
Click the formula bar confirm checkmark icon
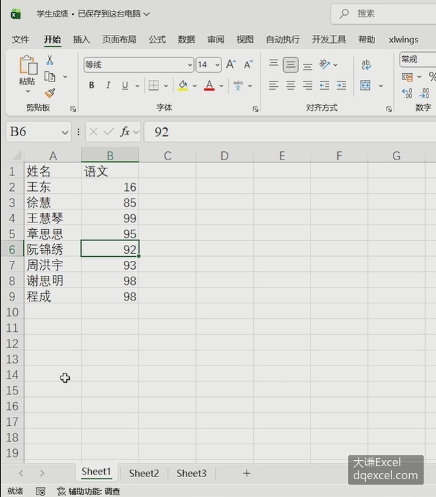click(109, 131)
